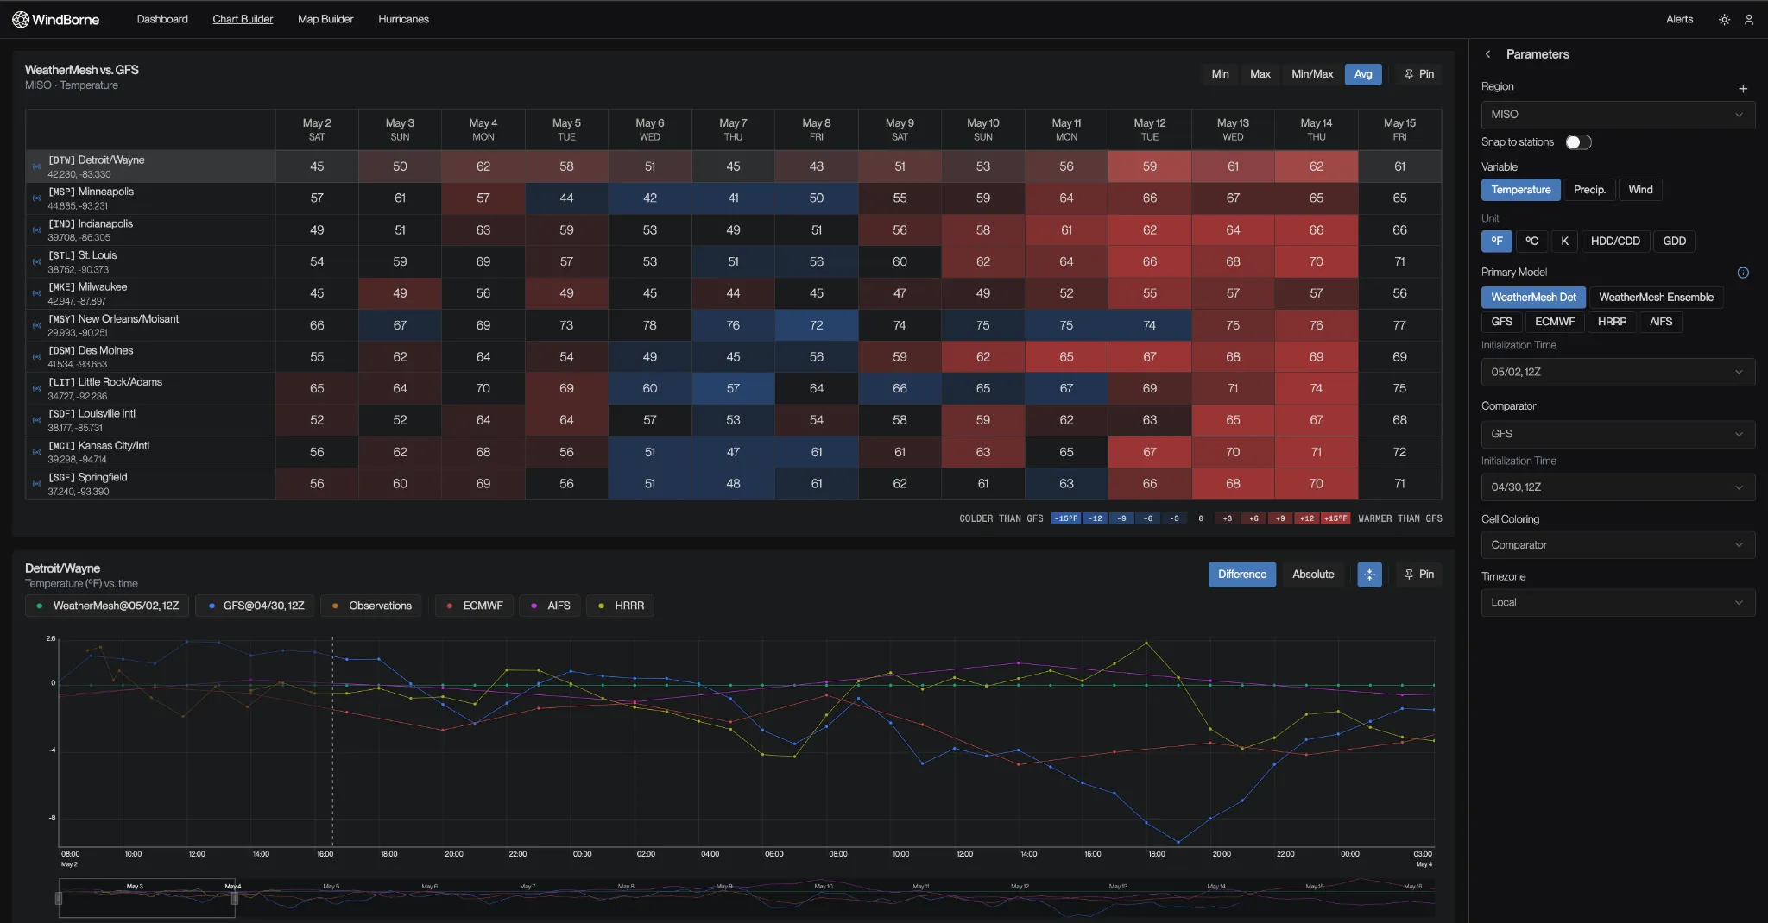Go to the Dashboard tab
Image resolution: width=1768 pixels, height=923 pixels.
click(162, 19)
